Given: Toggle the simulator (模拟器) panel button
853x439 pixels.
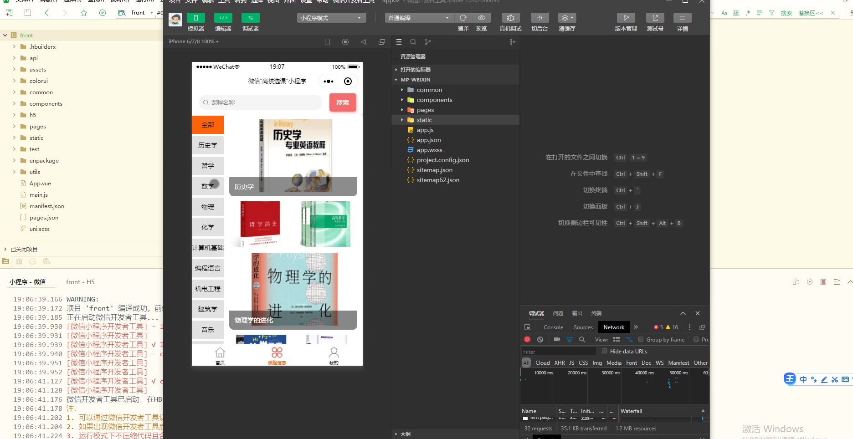Looking at the screenshot, I should [x=196, y=18].
